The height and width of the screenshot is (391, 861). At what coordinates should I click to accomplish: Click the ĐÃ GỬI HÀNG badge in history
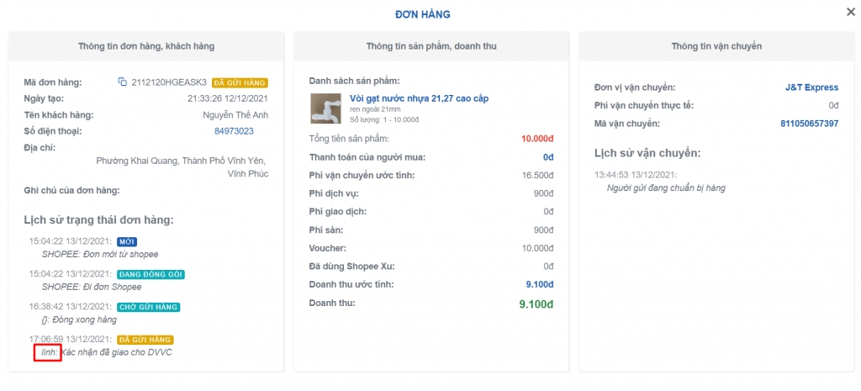point(145,340)
